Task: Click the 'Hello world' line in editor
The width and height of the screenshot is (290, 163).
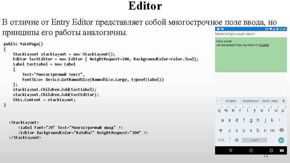Action: 224,41
